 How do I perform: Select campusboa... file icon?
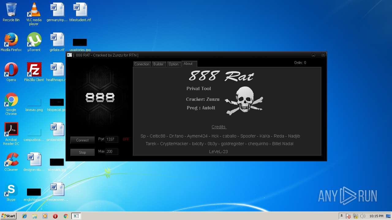coord(34,135)
